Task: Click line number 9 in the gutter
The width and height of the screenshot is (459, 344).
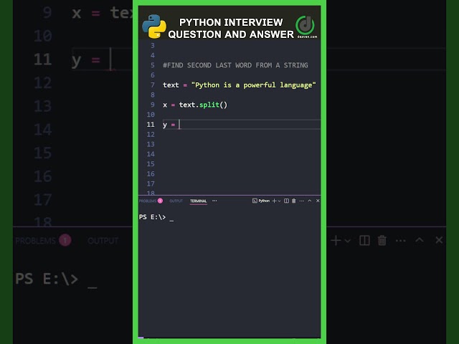Action: coord(153,105)
